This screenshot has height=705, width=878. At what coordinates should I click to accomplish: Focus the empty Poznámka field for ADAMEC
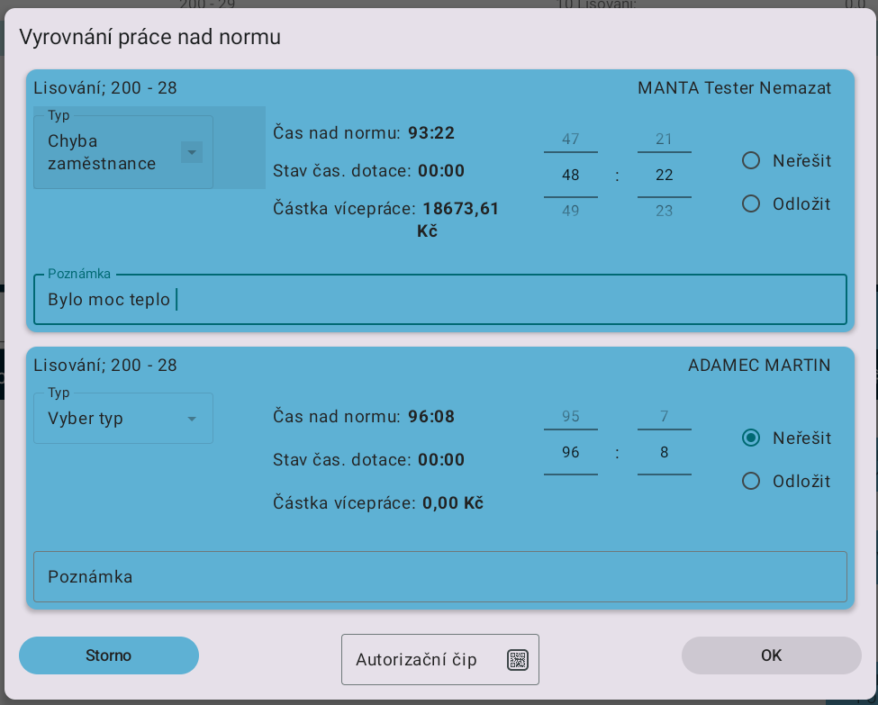click(439, 577)
